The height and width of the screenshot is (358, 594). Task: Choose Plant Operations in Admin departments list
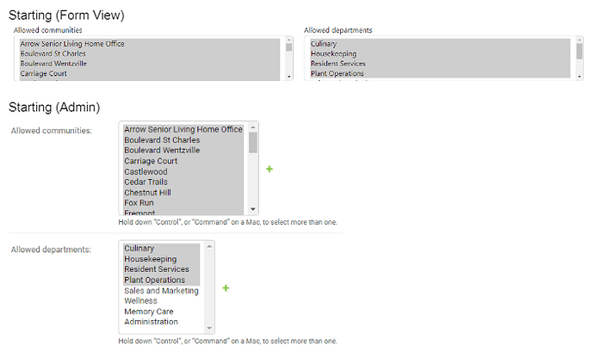[x=154, y=280]
